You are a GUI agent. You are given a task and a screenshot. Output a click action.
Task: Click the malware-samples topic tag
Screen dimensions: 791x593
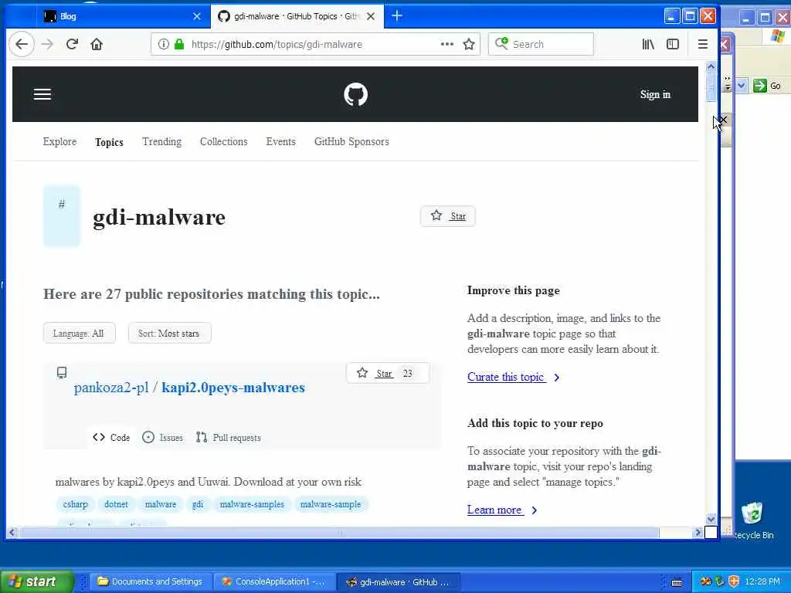point(252,504)
